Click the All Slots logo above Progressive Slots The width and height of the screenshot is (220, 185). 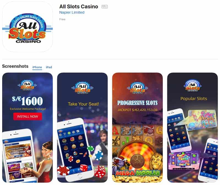pyautogui.click(x=137, y=88)
